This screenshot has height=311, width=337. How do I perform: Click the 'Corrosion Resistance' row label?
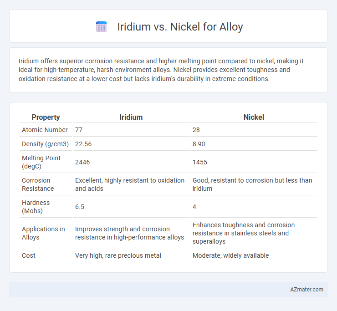coord(38,184)
